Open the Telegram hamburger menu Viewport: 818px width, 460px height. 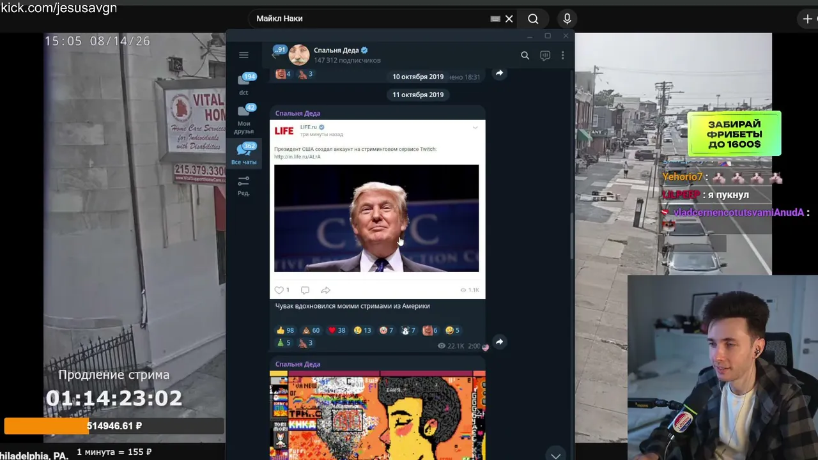pos(243,56)
